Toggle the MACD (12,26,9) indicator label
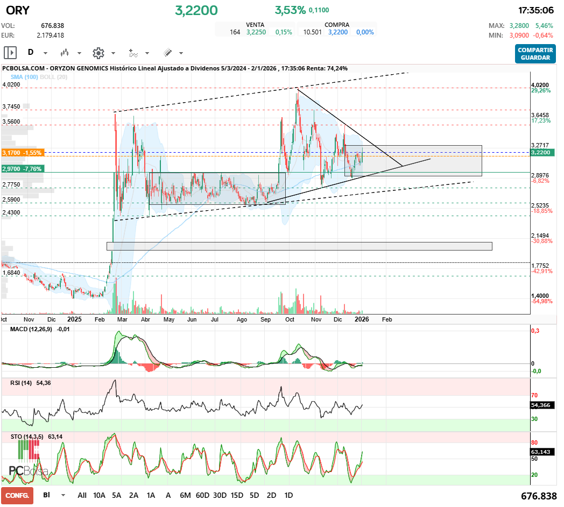The image size is (564, 507). point(31,330)
